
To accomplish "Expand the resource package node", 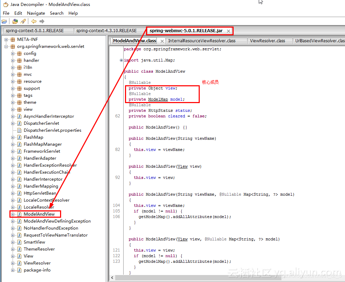I will pyautogui.click(x=13, y=81).
